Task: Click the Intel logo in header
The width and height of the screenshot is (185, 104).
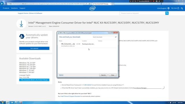Action: click(92, 8)
